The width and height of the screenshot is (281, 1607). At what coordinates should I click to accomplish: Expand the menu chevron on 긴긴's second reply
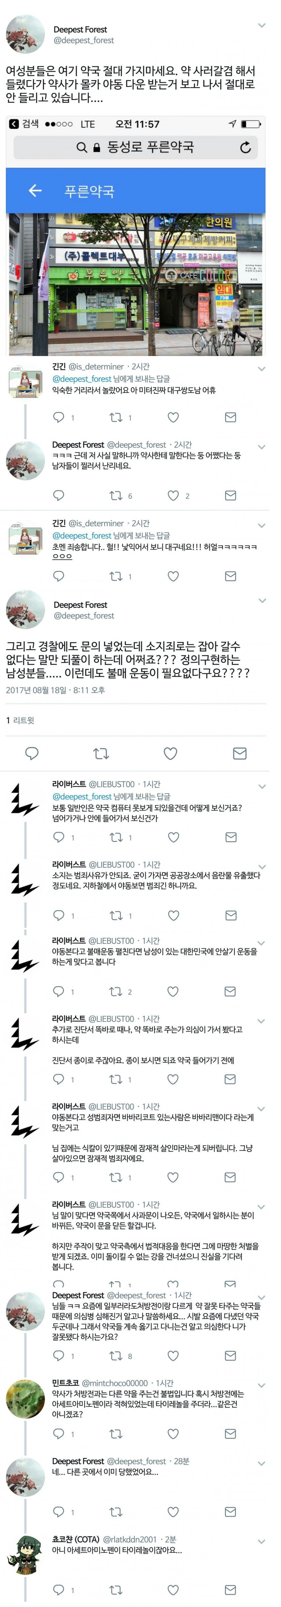pos(262,526)
